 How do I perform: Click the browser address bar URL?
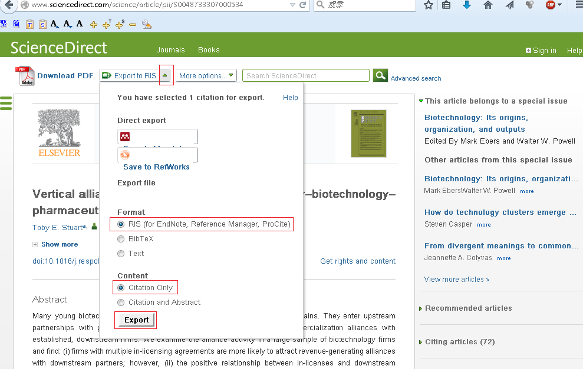click(x=137, y=5)
